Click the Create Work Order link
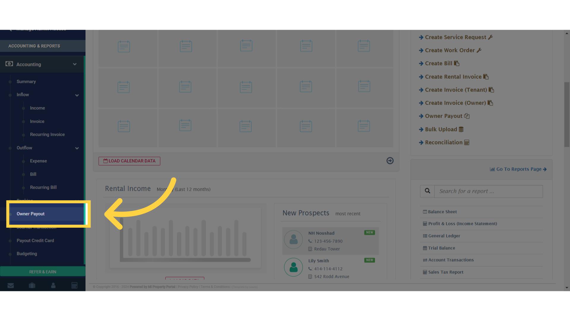 click(x=450, y=51)
